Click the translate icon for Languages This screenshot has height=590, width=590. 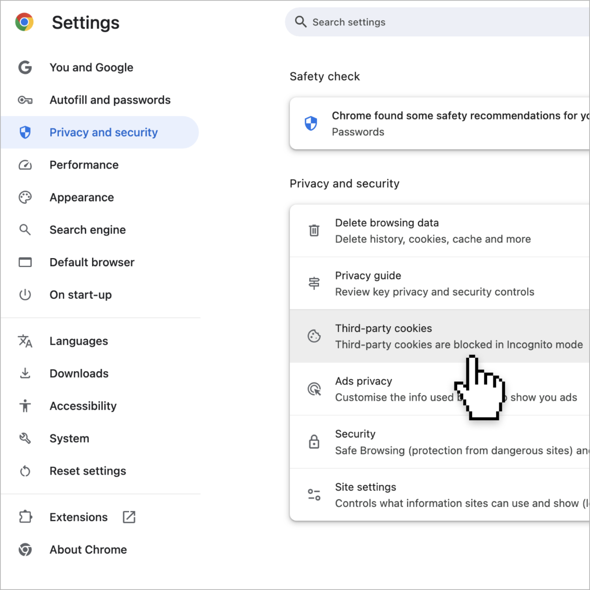click(x=25, y=341)
